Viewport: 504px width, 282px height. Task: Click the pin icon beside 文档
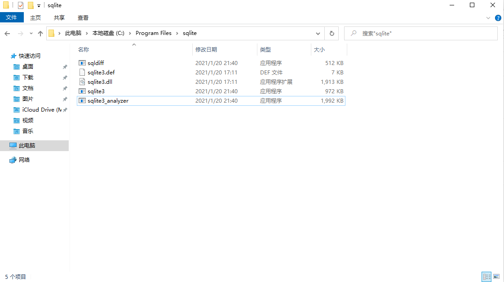65,88
